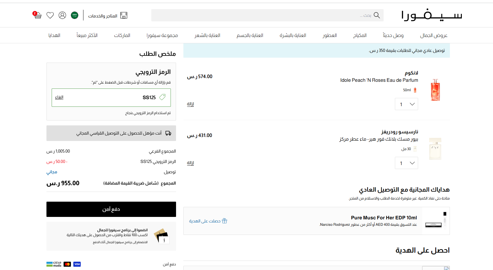Change country via Saudi flag icon
Screen dimensions: 493x270
coord(75,15)
